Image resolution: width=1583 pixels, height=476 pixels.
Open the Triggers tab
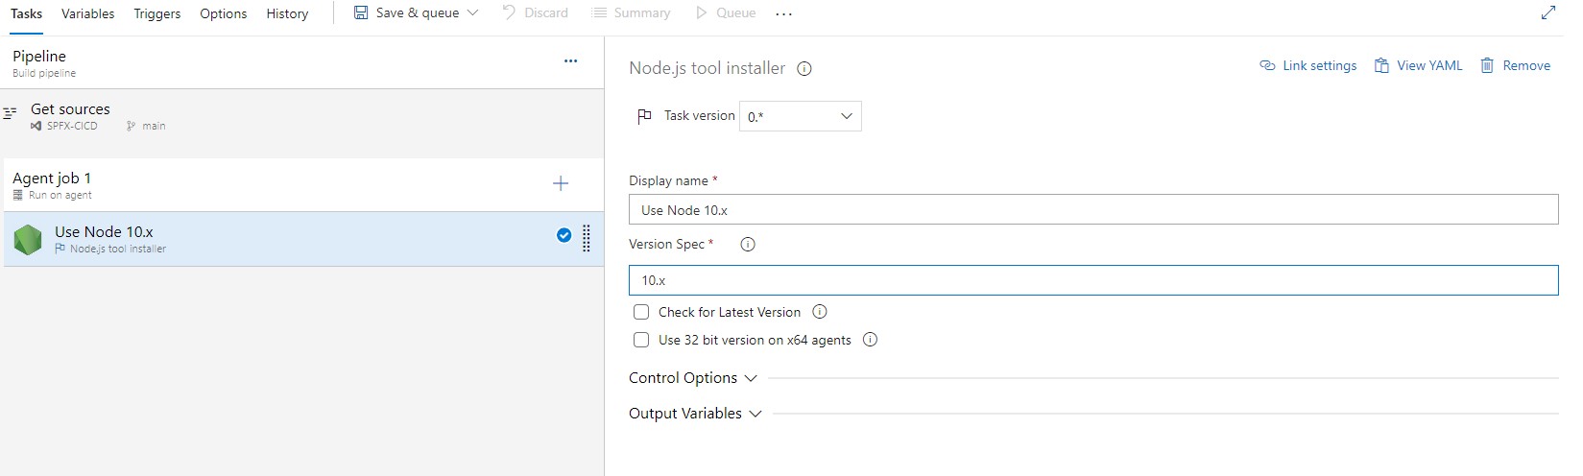coord(157,13)
